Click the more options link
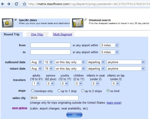Viewport: 150px width, 119px height. pos(20,108)
